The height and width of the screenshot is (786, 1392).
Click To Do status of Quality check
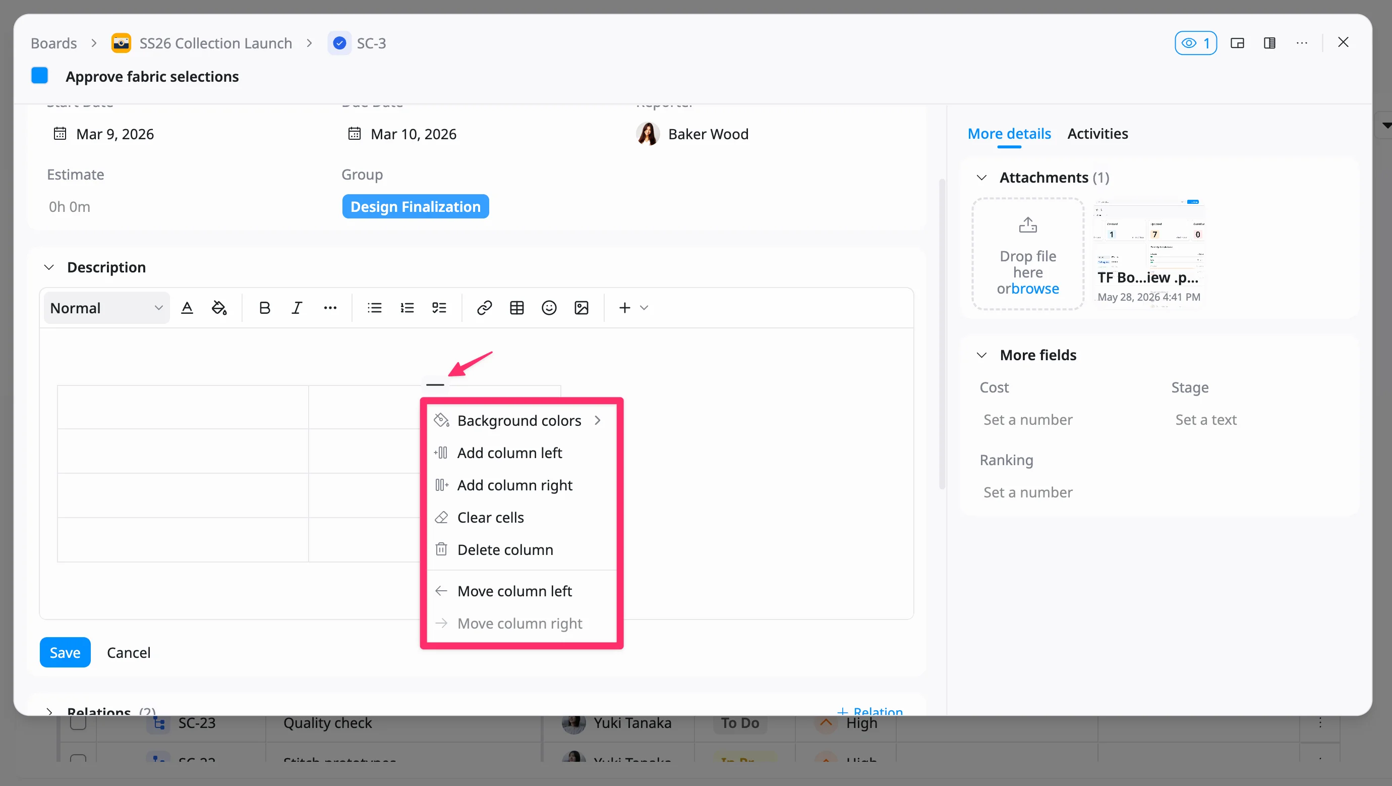(x=740, y=723)
